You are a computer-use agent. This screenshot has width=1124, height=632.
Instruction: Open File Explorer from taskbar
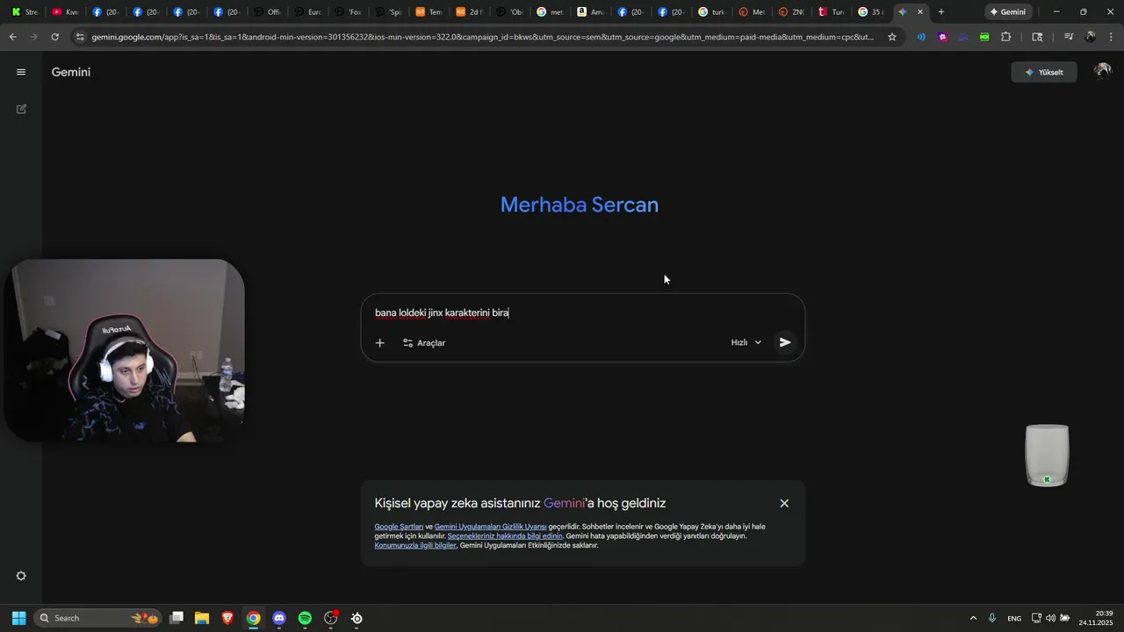(x=202, y=618)
